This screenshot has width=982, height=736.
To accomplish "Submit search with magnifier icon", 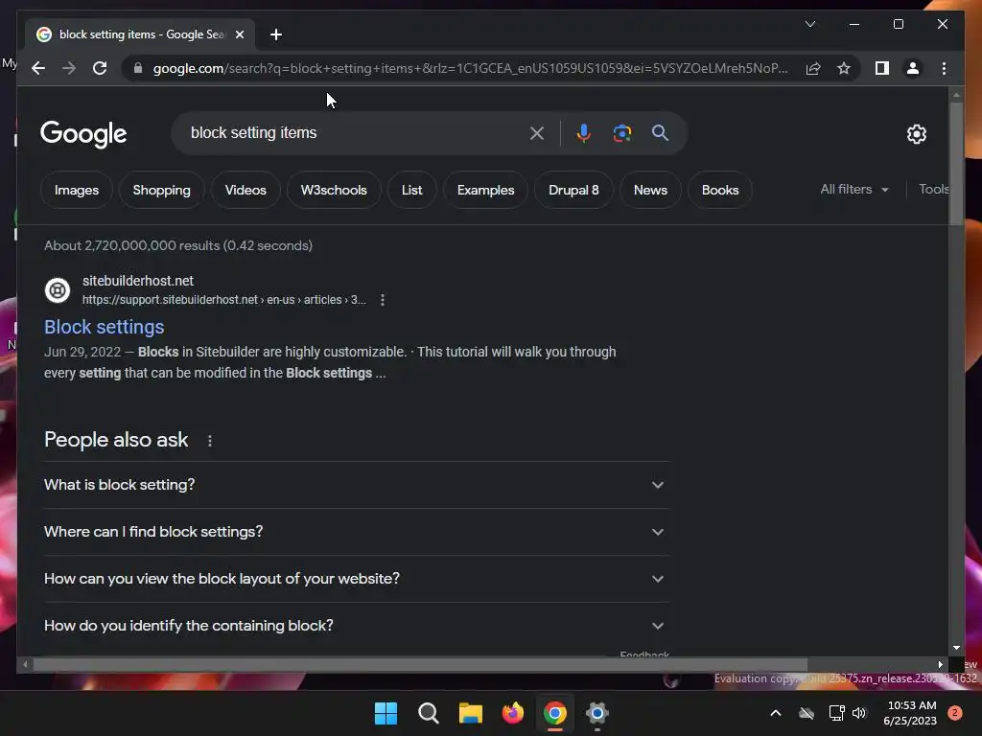I will [x=660, y=132].
